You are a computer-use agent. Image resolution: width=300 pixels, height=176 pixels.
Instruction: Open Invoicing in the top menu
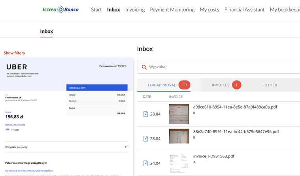click(135, 9)
